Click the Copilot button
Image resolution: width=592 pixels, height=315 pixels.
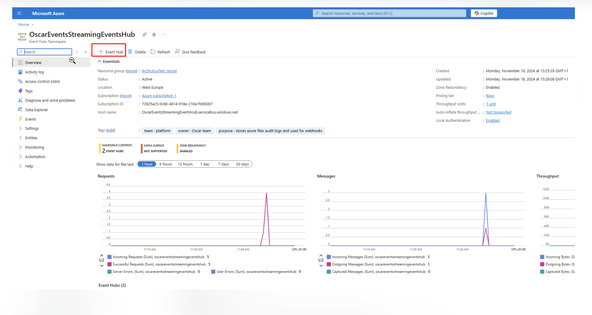pyautogui.click(x=484, y=13)
